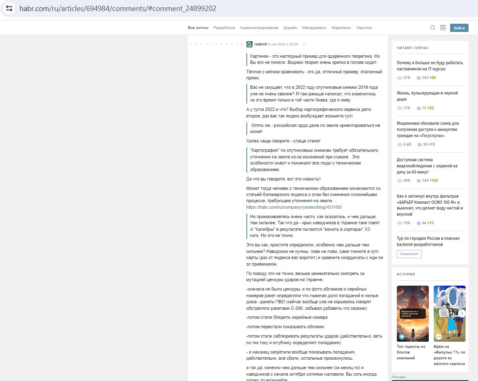The width and height of the screenshot is (478, 381).
Task: Click the views eye icon beside 8.4K
Action: 400,144
